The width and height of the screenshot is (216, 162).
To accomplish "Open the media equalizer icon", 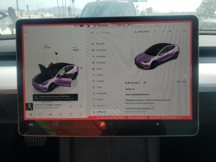I will (71, 114).
